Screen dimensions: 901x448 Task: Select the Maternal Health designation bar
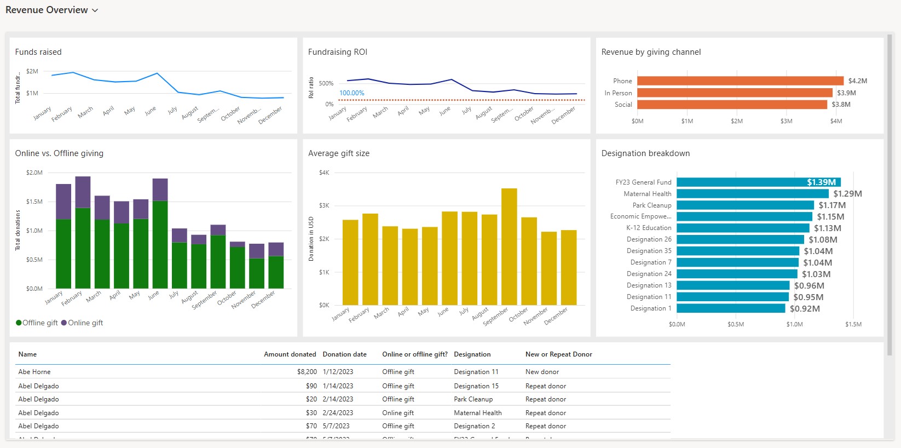click(x=752, y=194)
